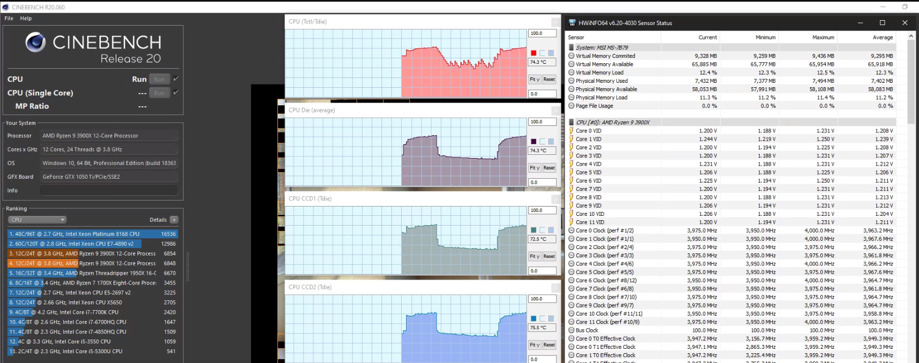Open the Help menu in Cinebench
Screen dimensions: 919x363
tap(26, 18)
